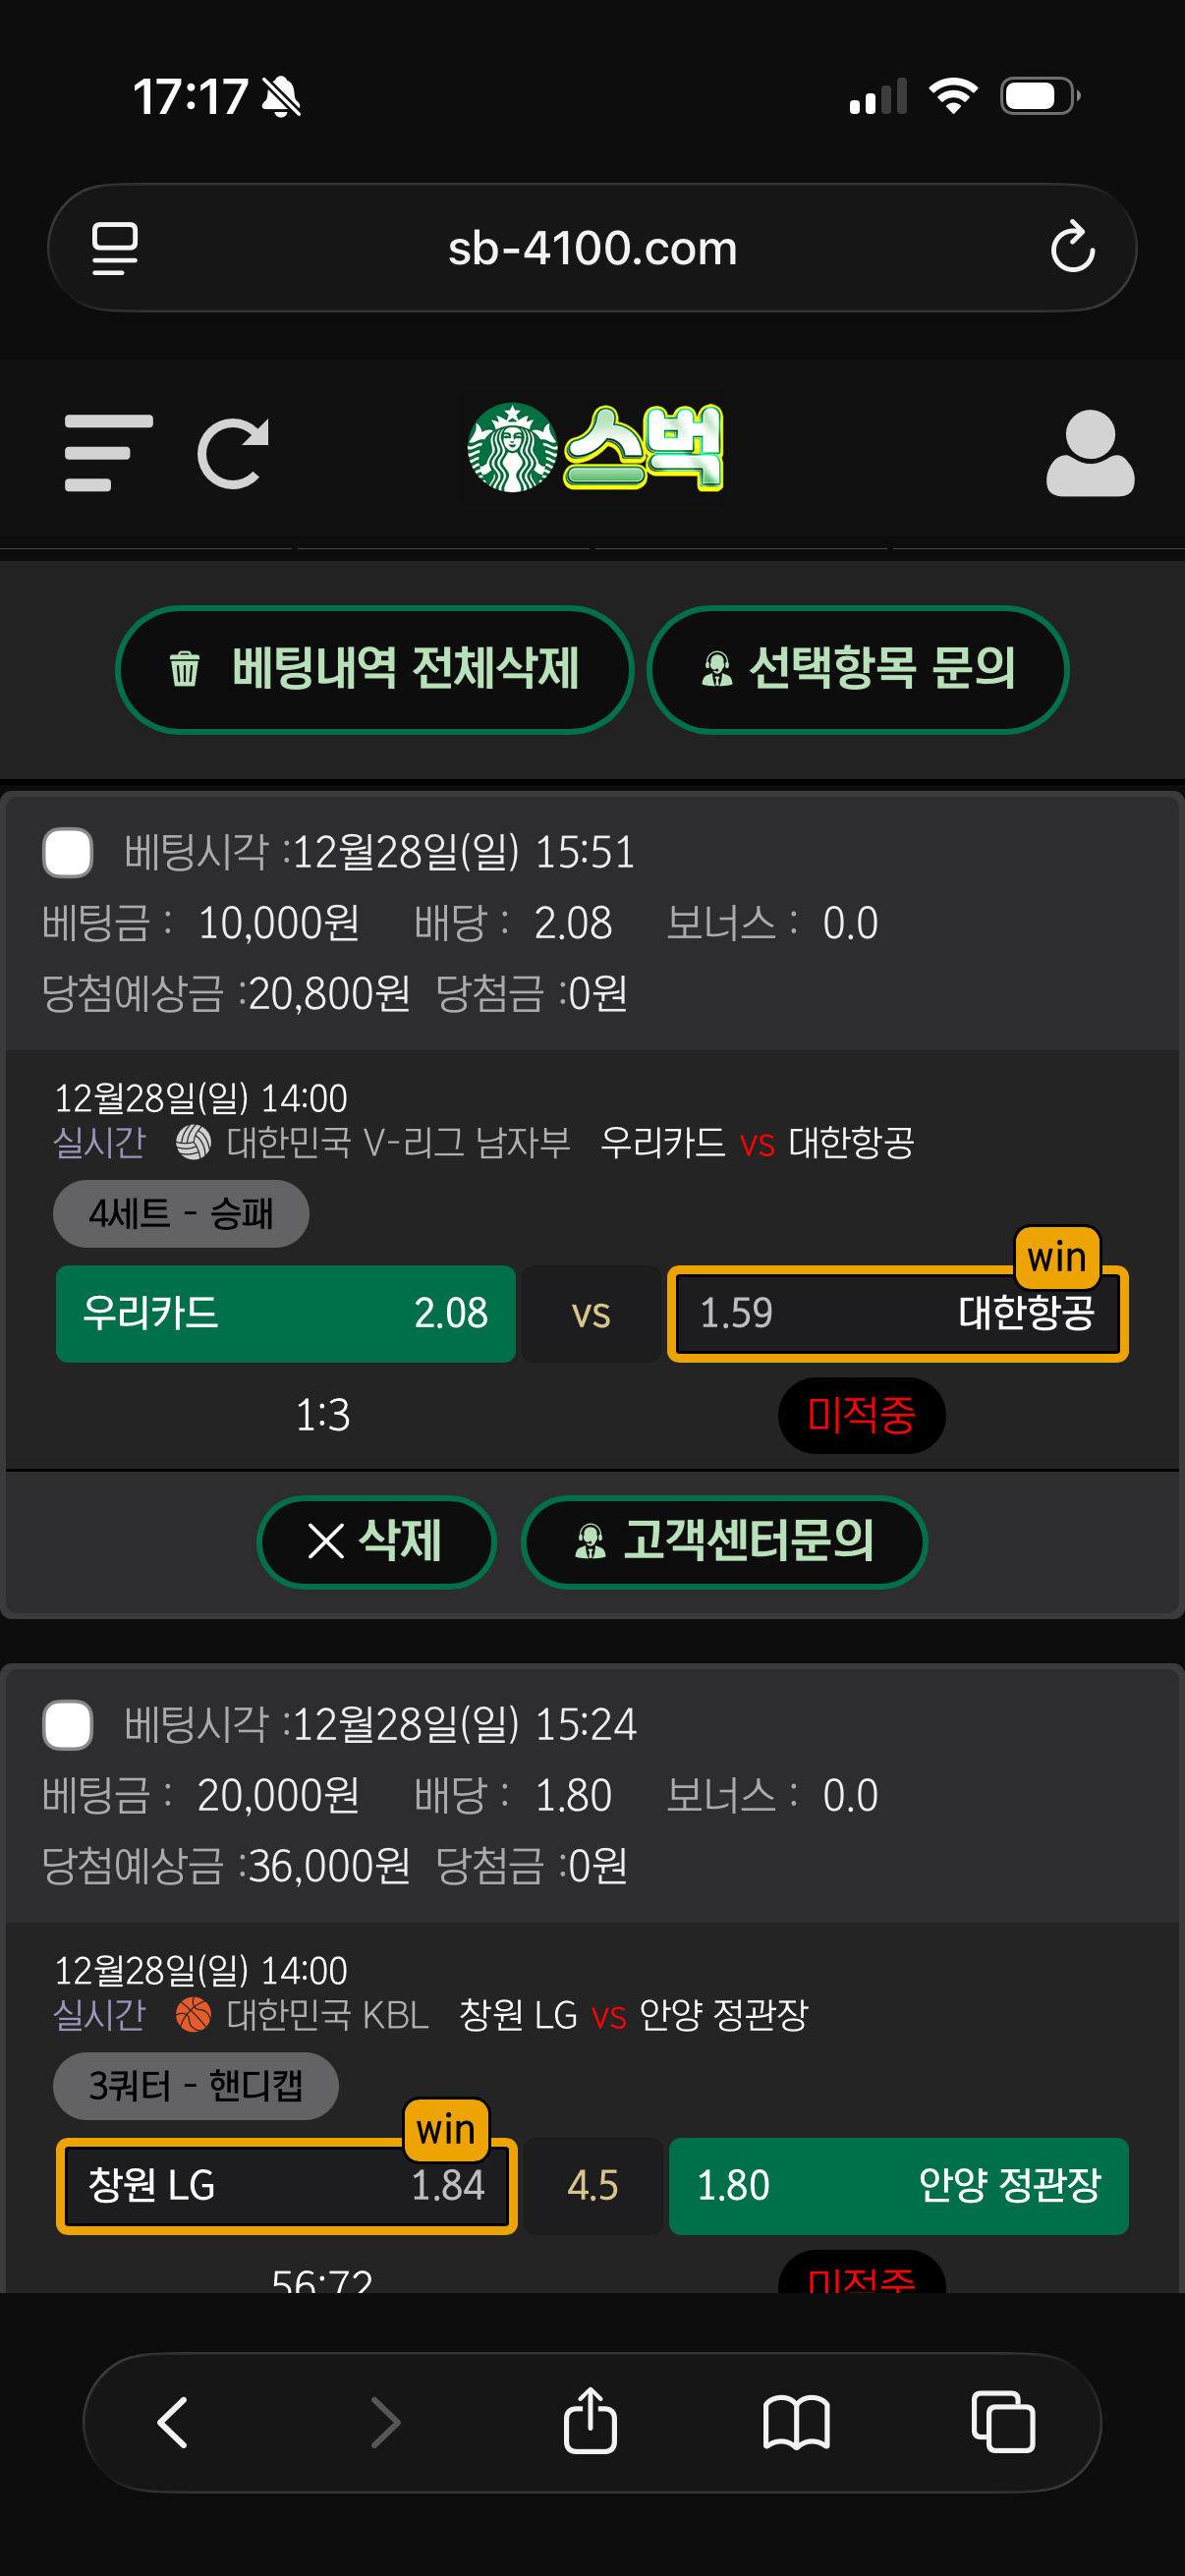
Task: Open the user profile icon
Action: (x=1089, y=453)
